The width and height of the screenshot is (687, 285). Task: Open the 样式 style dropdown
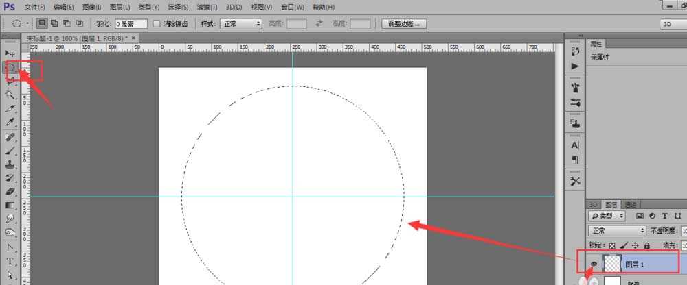click(x=240, y=23)
